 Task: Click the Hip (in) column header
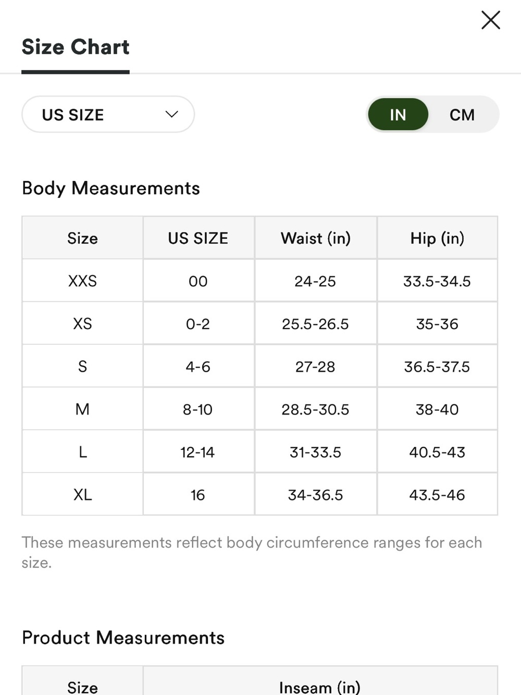click(x=437, y=238)
